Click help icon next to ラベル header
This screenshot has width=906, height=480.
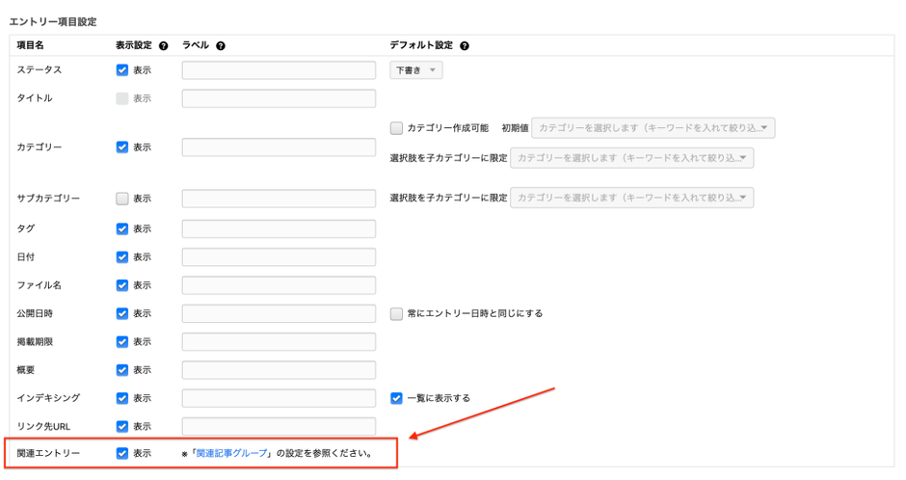[221, 46]
